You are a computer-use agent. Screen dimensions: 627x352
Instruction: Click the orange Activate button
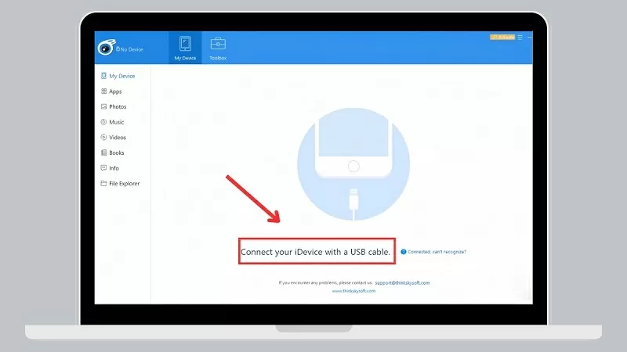click(x=502, y=37)
